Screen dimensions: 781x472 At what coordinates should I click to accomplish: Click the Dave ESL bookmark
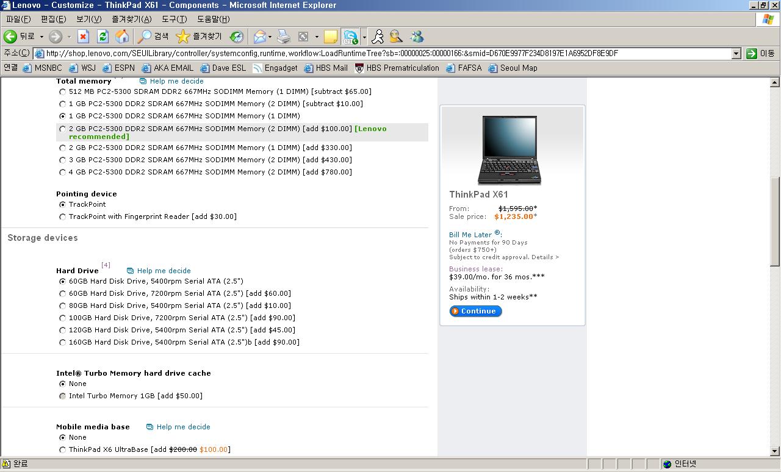[223, 68]
